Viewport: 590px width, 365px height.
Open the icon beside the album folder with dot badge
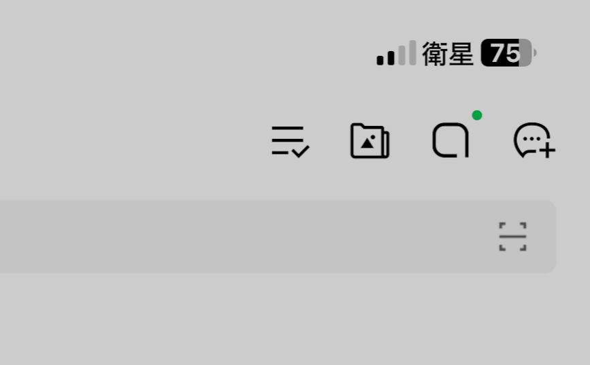click(450, 140)
